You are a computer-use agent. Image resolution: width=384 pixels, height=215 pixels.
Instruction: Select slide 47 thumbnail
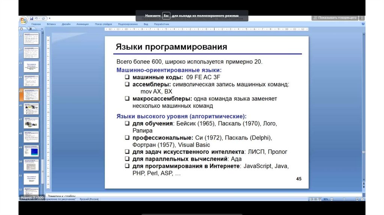31,123
